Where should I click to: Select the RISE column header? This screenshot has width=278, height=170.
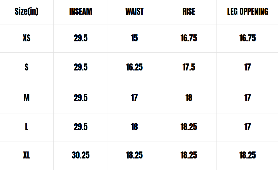[189, 12]
